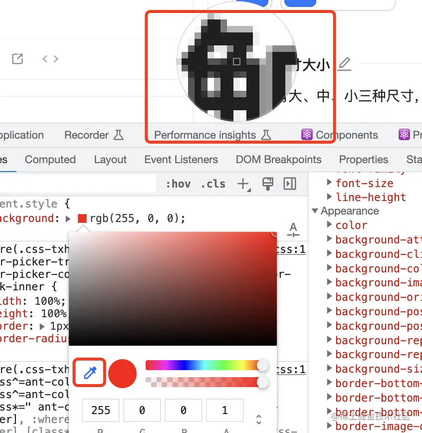This screenshot has height=433, width=422.
Task: Click the rgb(255, 0, 0) value text
Action: point(135,218)
